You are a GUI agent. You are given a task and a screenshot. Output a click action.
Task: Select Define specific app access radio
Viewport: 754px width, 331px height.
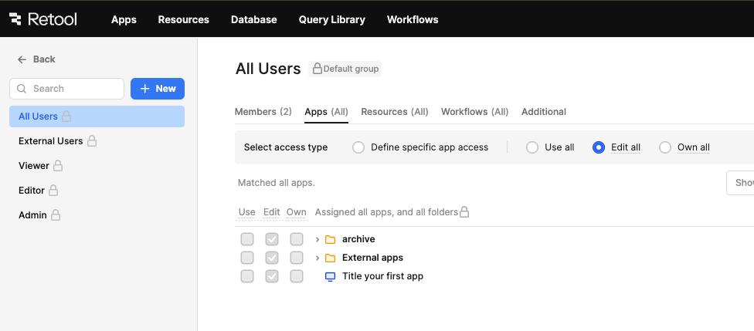click(x=358, y=147)
